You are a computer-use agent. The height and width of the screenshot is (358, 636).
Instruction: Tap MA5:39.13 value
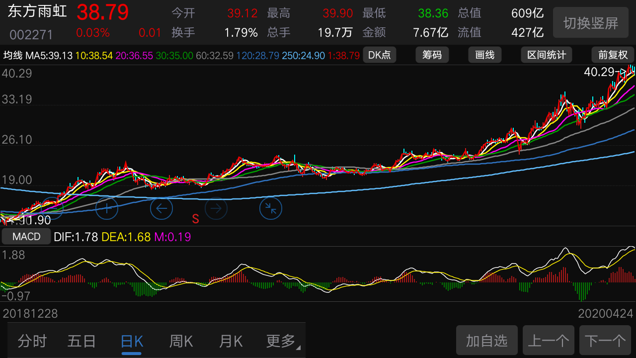(49, 55)
